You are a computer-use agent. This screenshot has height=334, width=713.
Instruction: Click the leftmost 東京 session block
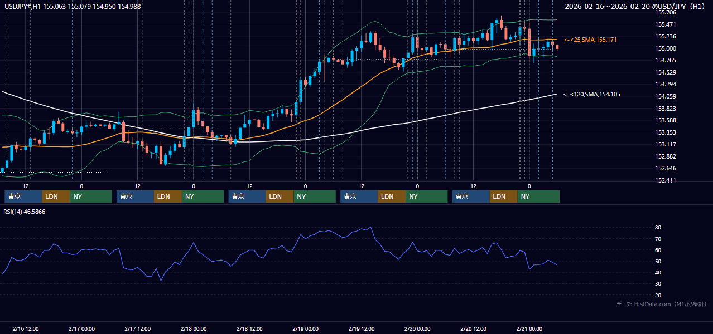tap(23, 197)
